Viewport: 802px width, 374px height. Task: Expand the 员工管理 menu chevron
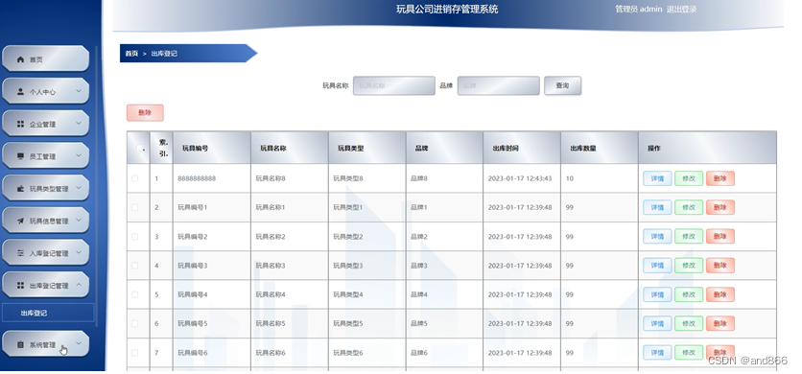click(79, 155)
